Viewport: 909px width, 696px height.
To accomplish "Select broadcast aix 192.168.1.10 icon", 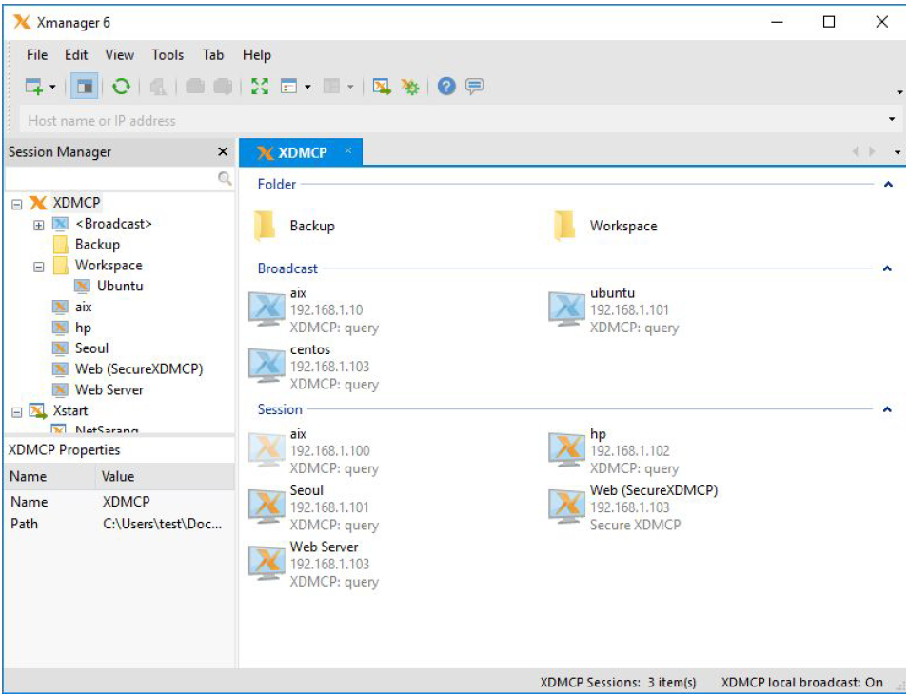I will pos(267,309).
